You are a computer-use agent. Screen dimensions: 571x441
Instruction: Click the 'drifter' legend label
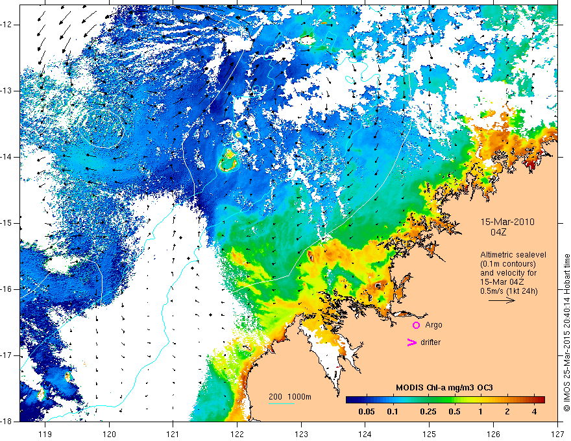click(430, 342)
